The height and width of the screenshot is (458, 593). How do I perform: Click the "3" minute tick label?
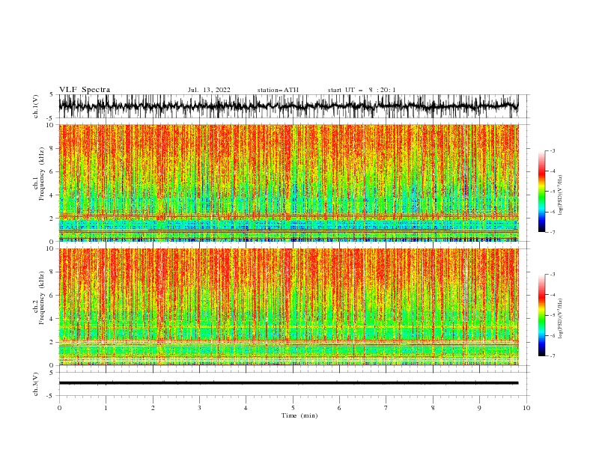click(x=199, y=408)
